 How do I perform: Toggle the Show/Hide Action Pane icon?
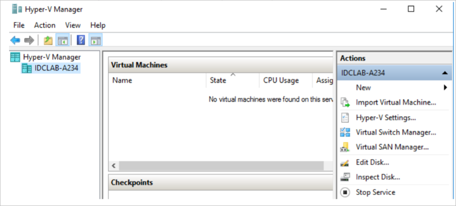point(95,40)
